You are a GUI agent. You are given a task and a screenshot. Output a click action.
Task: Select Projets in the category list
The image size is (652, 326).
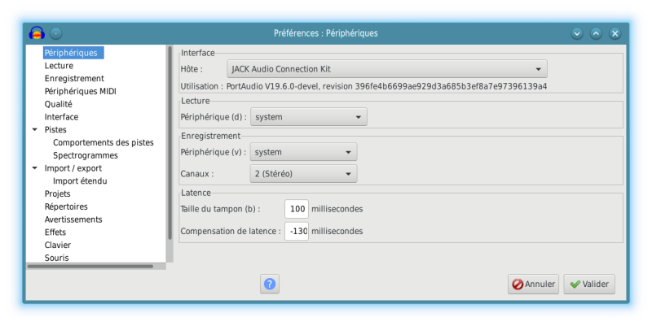(57, 194)
